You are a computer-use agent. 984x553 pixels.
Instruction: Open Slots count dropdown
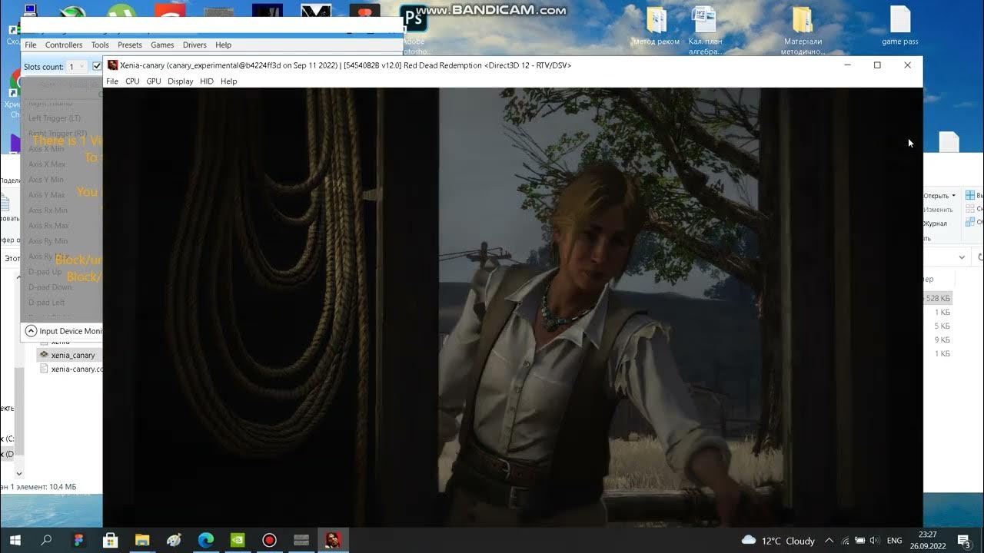(76, 67)
